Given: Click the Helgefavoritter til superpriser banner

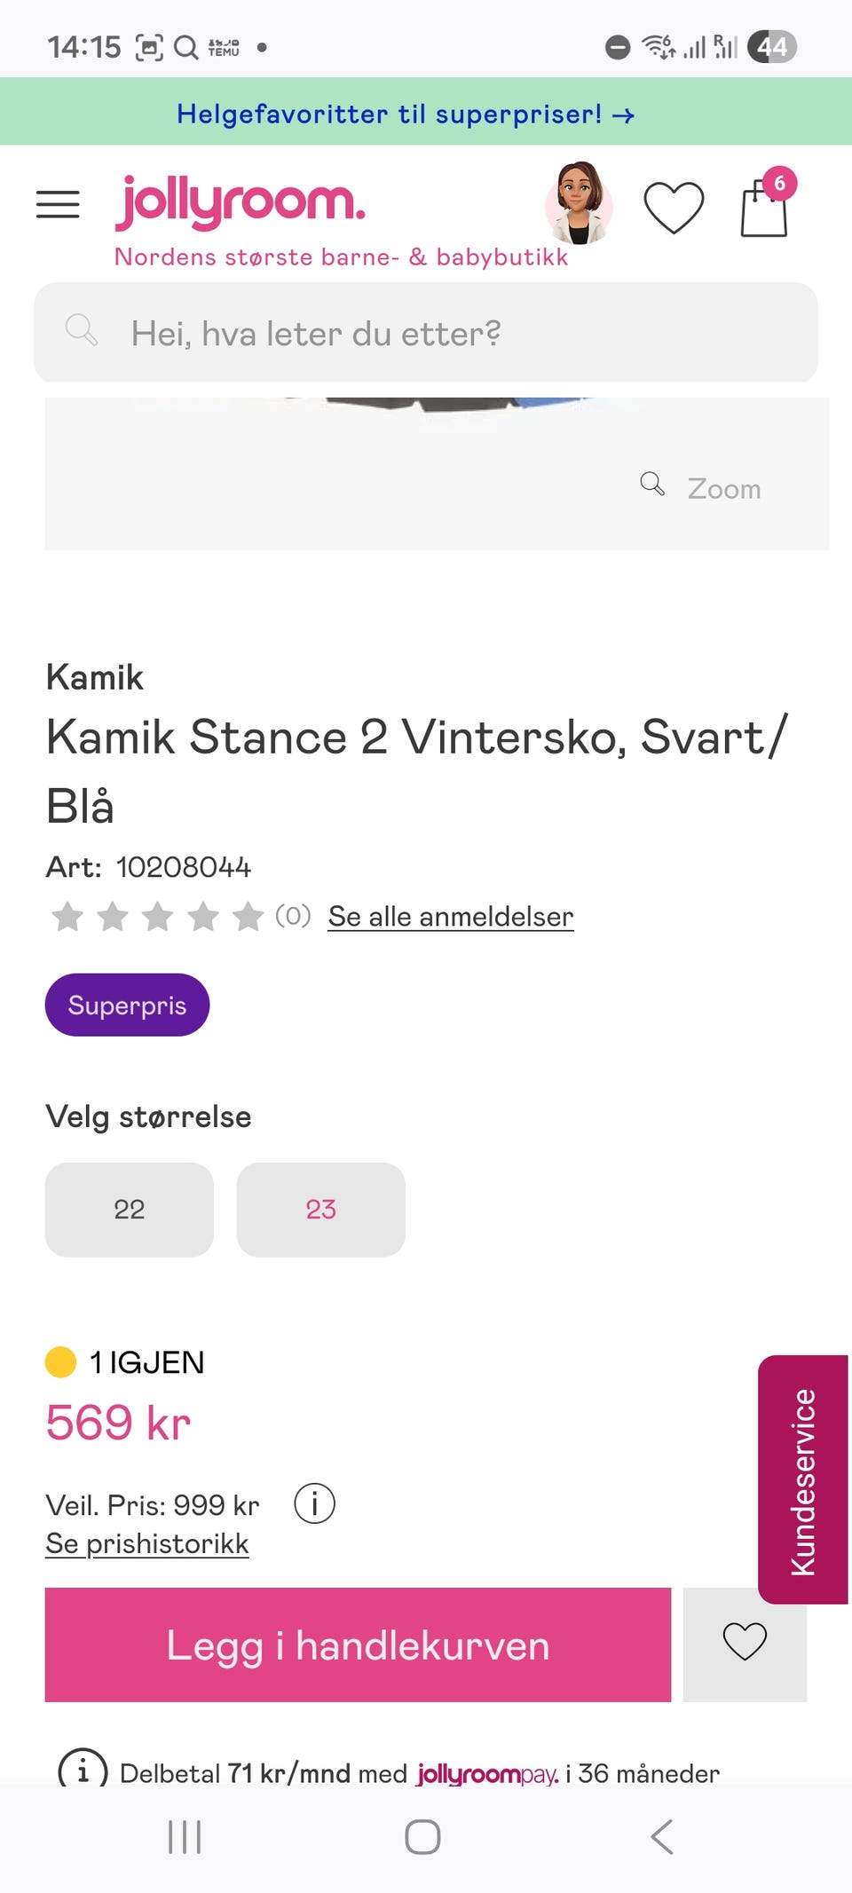Looking at the screenshot, I should coord(405,114).
